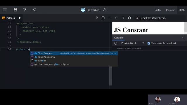Switch to Both view
This screenshot has height=105, width=187.
coord(182,10)
